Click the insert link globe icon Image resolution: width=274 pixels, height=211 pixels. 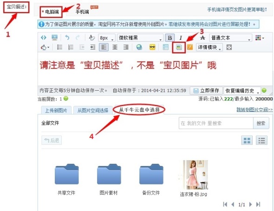pos(139,47)
